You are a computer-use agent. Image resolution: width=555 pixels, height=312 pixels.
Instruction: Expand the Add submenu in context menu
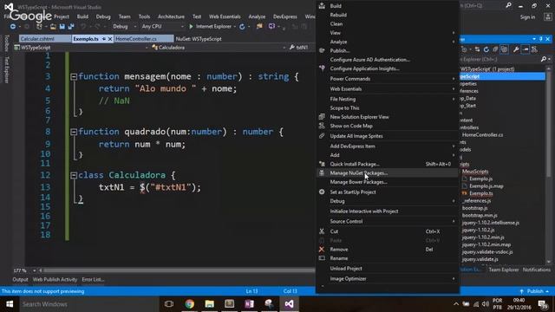pos(388,155)
